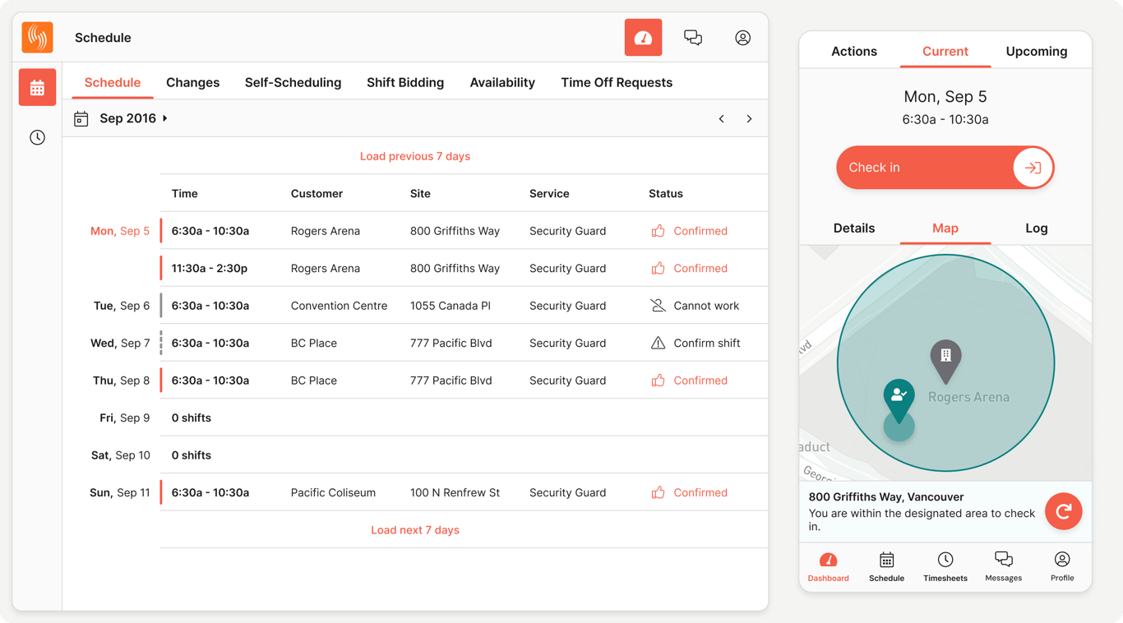Open messages chat icon in header
This screenshot has height=623, width=1123.
693,38
